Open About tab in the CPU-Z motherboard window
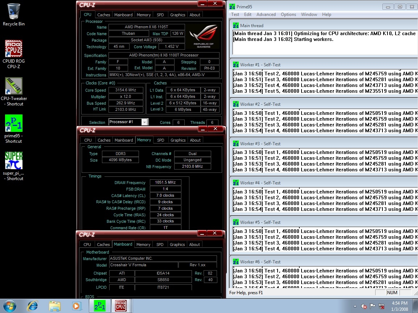Image resolution: width=418 pixels, height=313 pixels. pos(194,245)
